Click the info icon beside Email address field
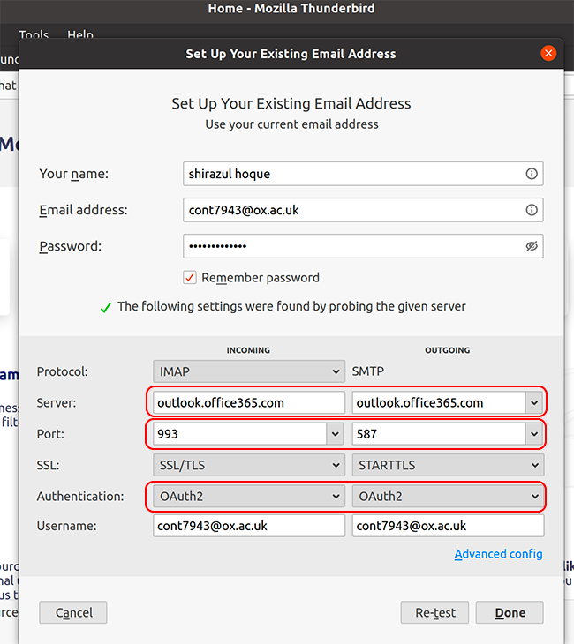Screen dimensions: 574x644 [532, 210]
